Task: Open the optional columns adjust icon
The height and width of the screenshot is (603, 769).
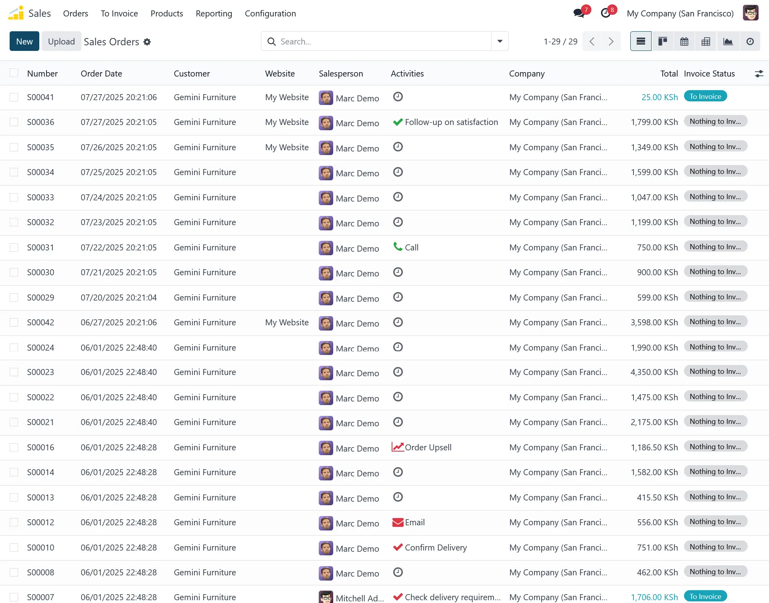Action: [759, 74]
